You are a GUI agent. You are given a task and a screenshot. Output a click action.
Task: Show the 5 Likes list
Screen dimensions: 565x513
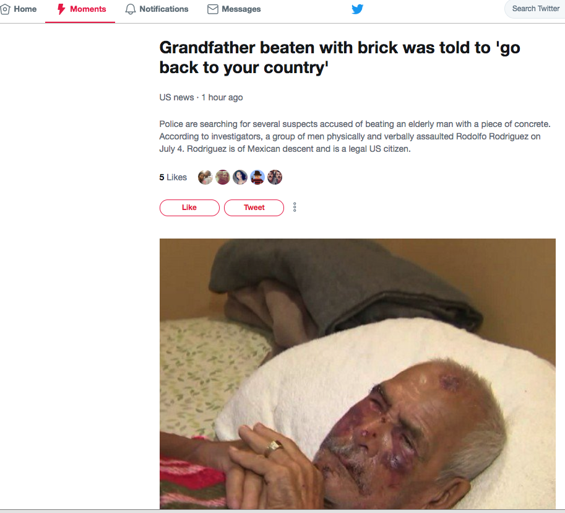(173, 177)
